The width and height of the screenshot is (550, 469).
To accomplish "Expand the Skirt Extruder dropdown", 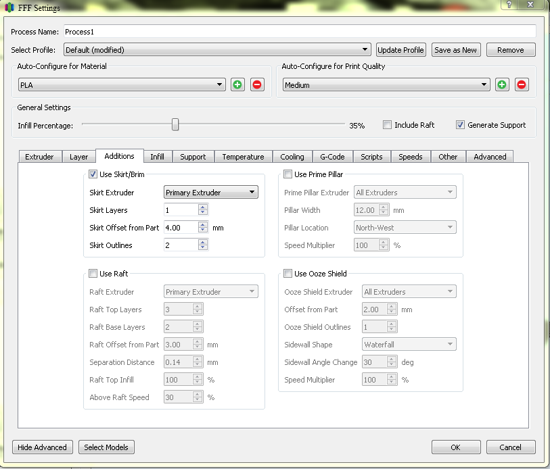I will (211, 193).
